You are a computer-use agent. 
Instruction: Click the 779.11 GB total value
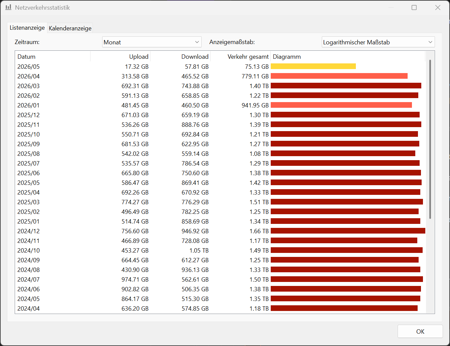[x=255, y=76]
